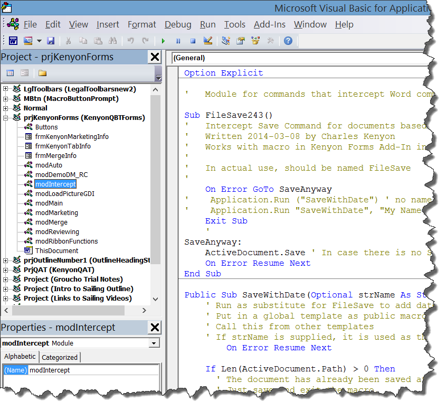The width and height of the screenshot is (447, 410).
Task: Expand Project (Links to Sailing Videos) node
Action: (x=5, y=299)
